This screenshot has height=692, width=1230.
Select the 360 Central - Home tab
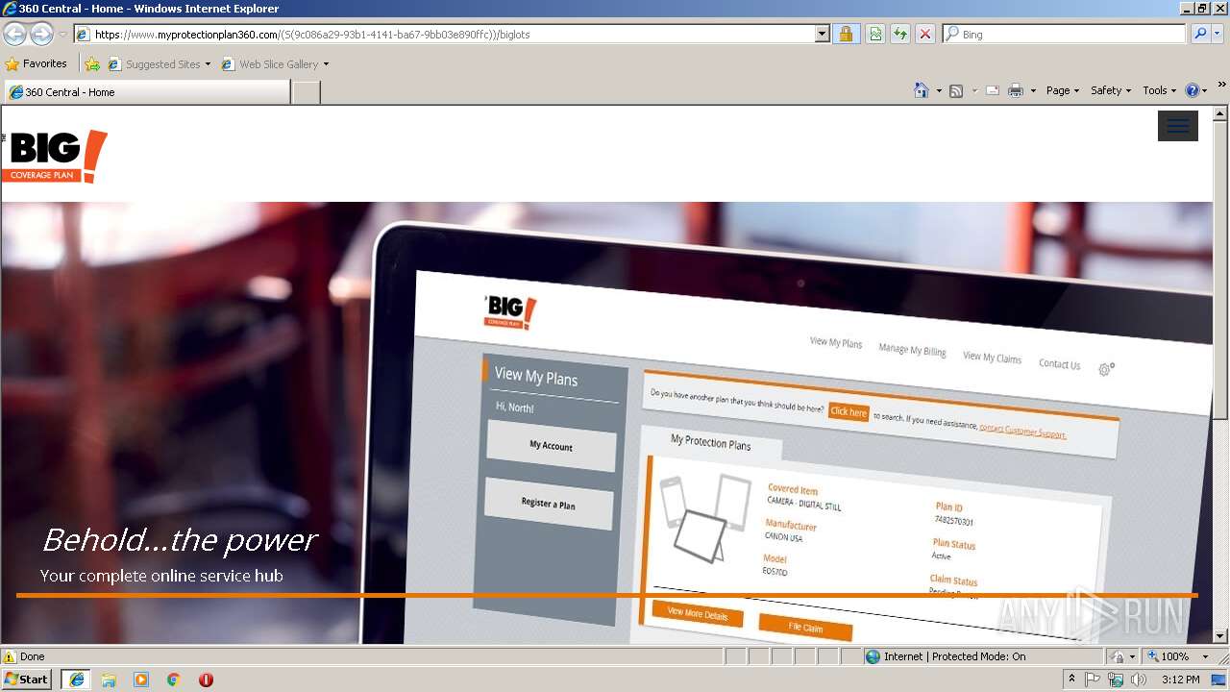point(146,92)
